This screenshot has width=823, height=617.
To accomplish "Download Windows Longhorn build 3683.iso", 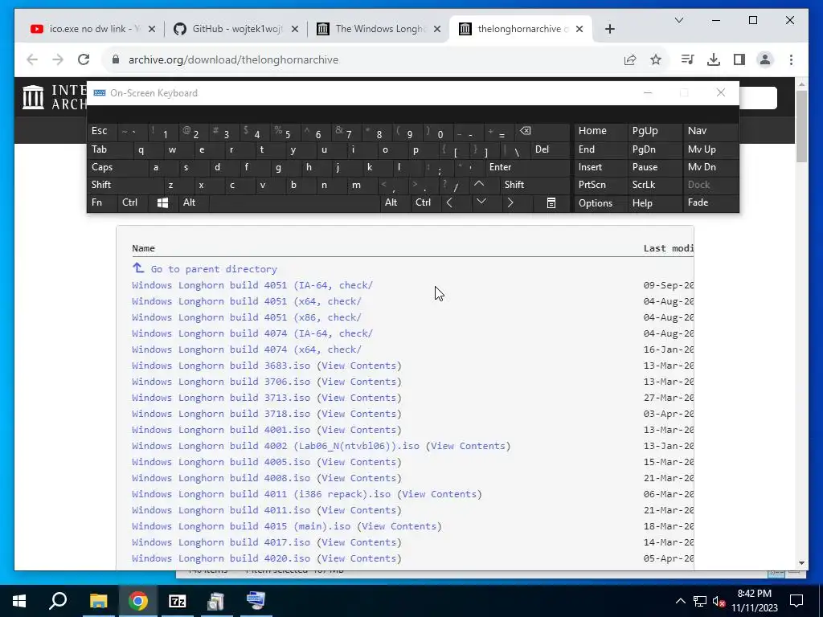I will click(221, 366).
